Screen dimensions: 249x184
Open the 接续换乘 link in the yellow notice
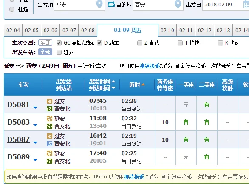[x=134, y=177]
